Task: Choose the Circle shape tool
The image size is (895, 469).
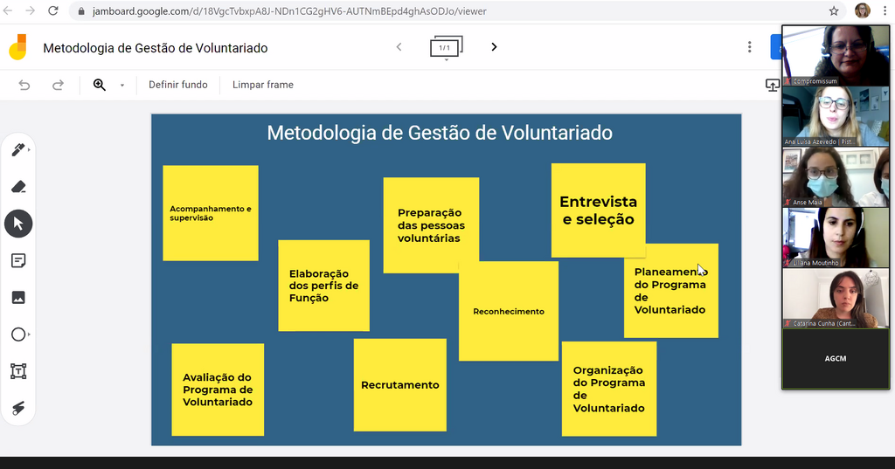Action: [18, 335]
